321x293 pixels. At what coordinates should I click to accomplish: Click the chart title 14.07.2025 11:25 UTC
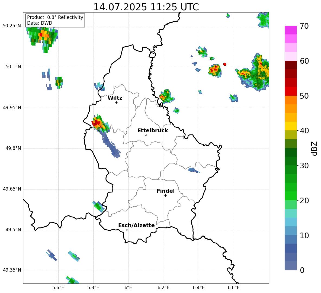tap(146, 7)
